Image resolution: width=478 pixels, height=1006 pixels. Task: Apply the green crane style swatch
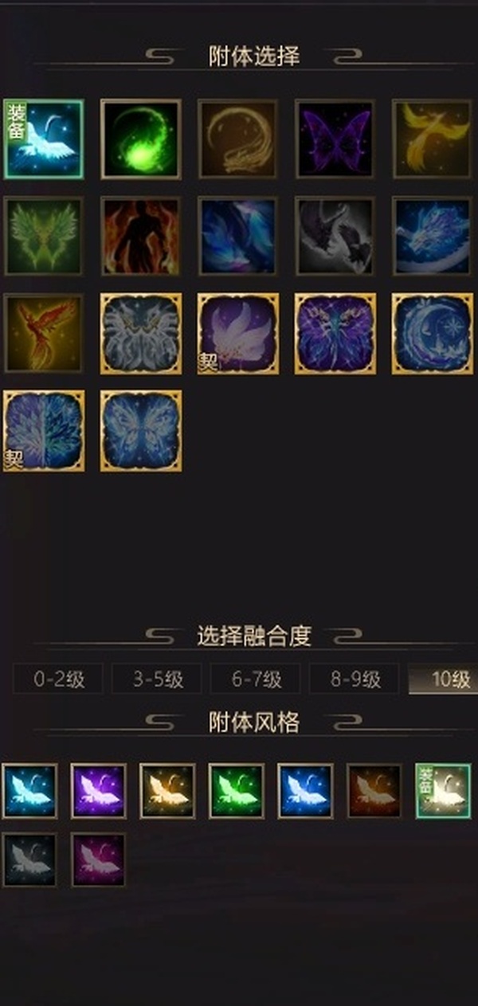point(237,791)
